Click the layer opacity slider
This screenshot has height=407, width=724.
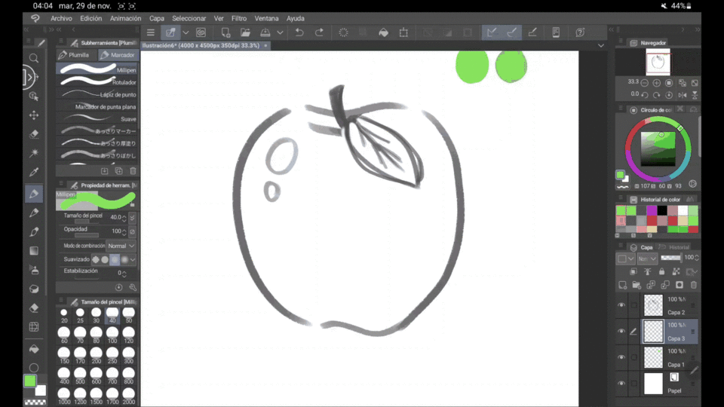coord(671,258)
